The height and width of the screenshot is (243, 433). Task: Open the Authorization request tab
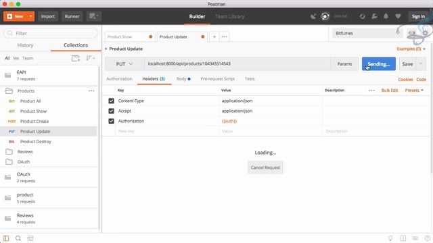point(119,79)
